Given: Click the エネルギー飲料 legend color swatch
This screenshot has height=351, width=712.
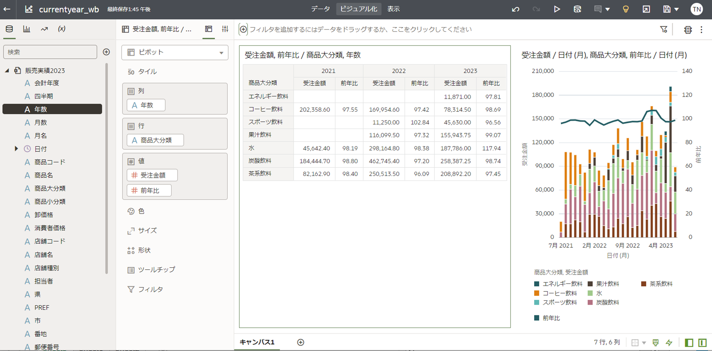Looking at the screenshot, I should click(x=537, y=284).
